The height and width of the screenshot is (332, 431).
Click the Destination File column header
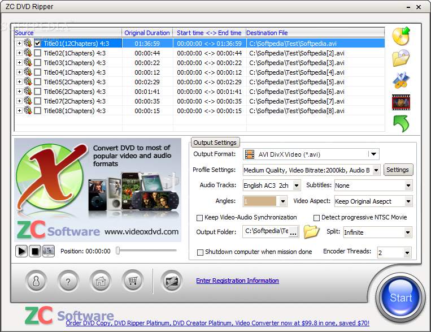click(315, 33)
